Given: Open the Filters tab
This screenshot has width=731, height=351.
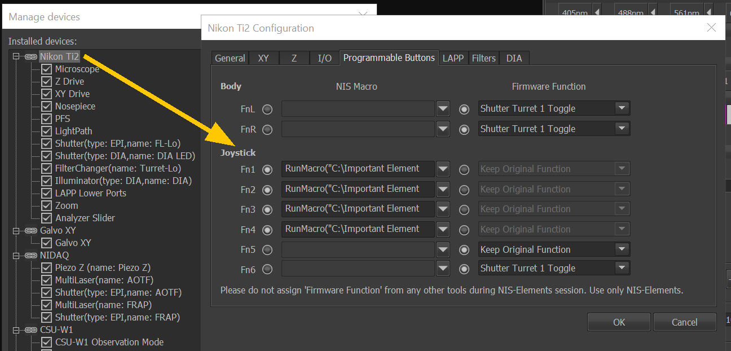Looking at the screenshot, I should [483, 58].
